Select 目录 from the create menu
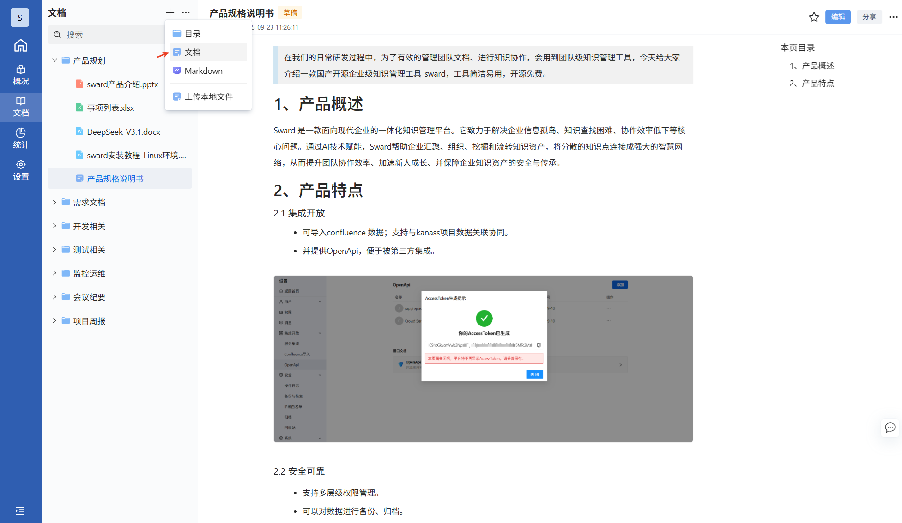This screenshot has width=902, height=523. 192,34
